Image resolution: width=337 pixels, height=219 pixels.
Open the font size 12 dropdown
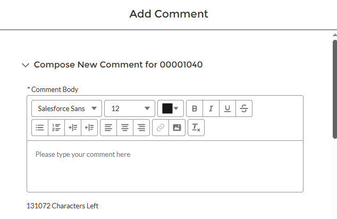pyautogui.click(x=130, y=108)
